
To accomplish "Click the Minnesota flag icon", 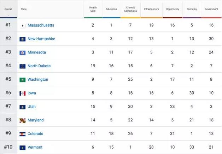I will (23, 52).
